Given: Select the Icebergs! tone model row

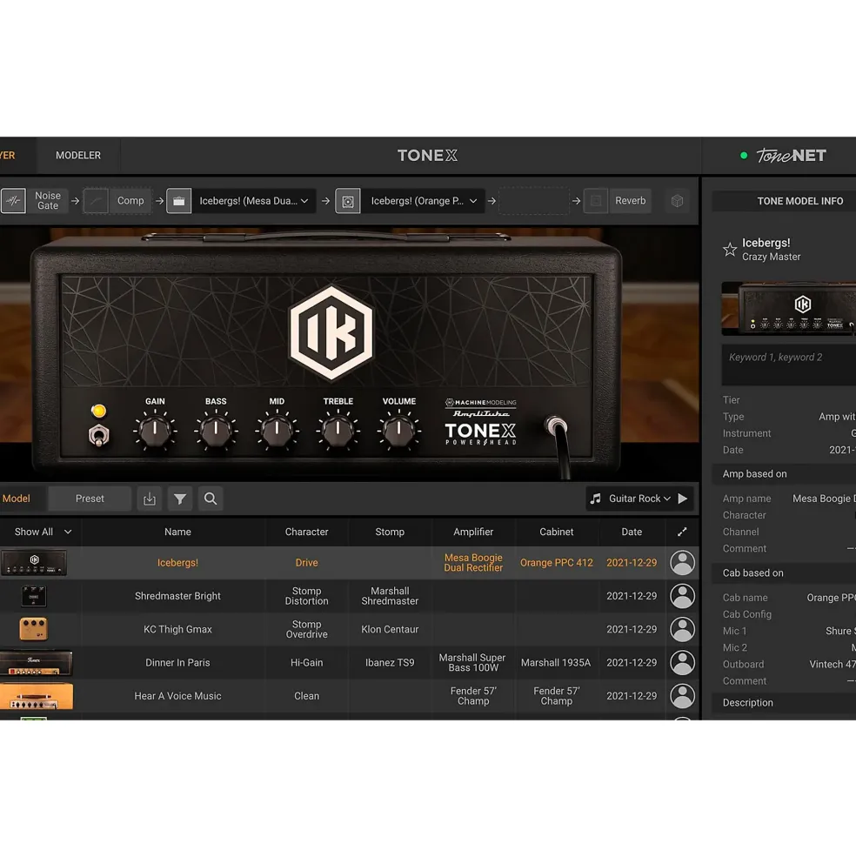Looking at the screenshot, I should click(x=350, y=562).
